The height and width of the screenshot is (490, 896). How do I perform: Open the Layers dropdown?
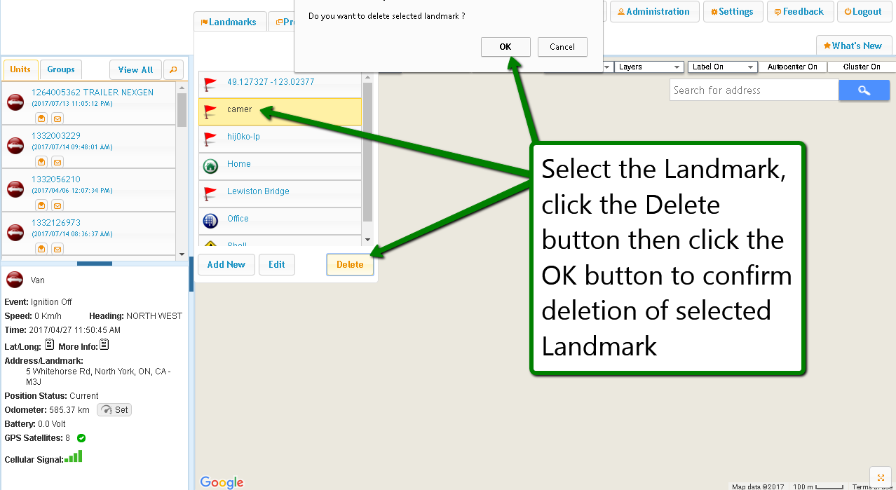[649, 67]
